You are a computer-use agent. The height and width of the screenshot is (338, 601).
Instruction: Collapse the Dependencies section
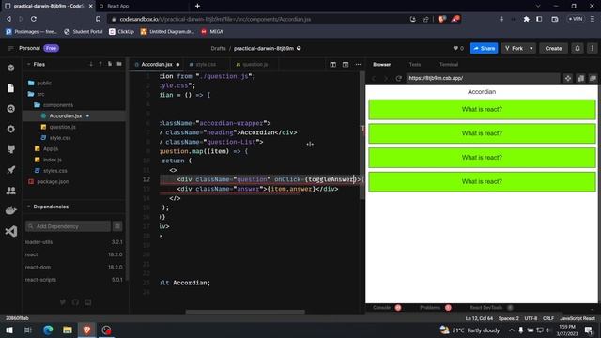tap(28, 207)
